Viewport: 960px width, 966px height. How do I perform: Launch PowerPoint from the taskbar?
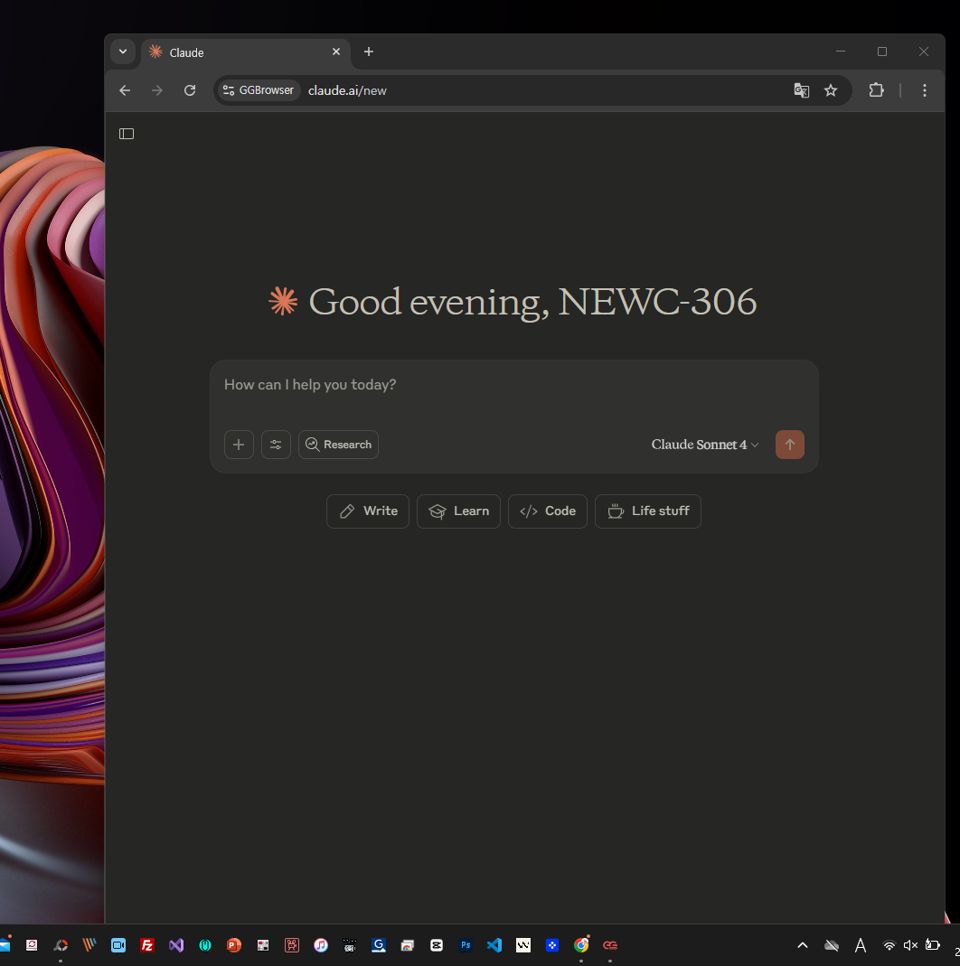pos(233,945)
